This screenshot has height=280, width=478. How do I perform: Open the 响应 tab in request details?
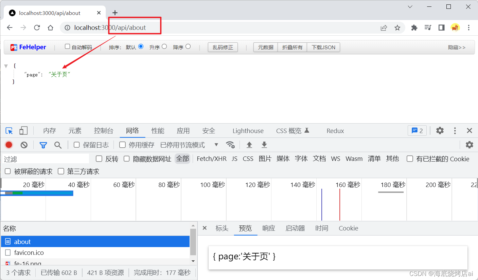coord(268,228)
